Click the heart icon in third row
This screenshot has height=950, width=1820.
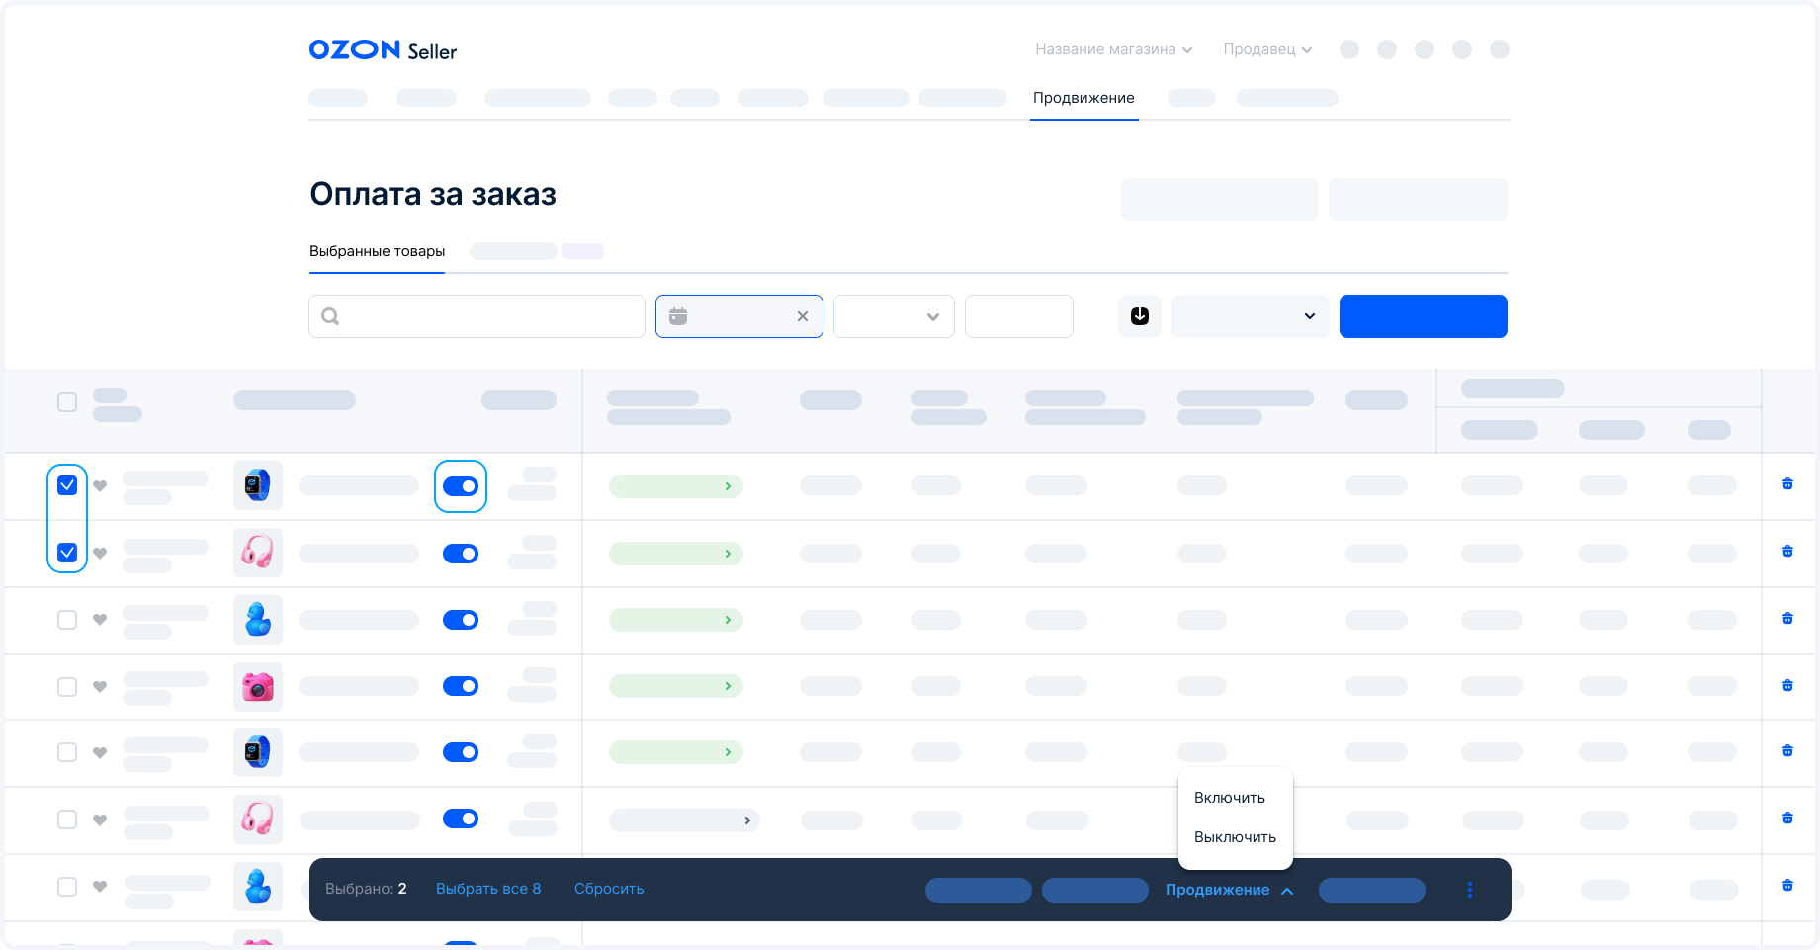pos(100,620)
